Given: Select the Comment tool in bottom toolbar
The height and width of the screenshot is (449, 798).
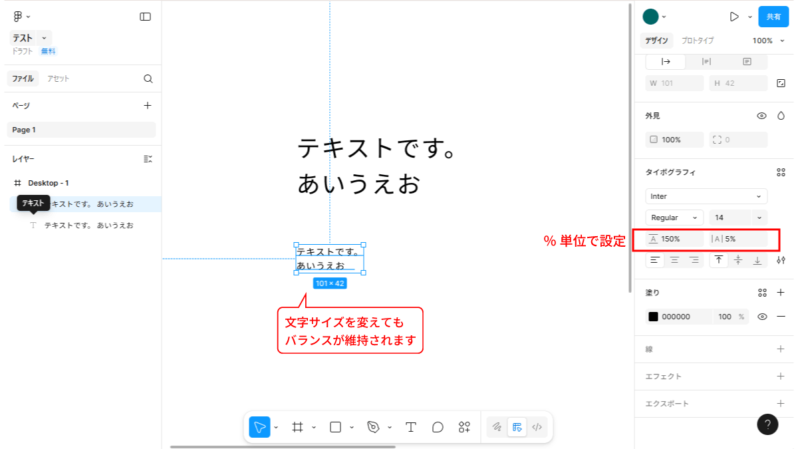Looking at the screenshot, I should pyautogui.click(x=438, y=427).
